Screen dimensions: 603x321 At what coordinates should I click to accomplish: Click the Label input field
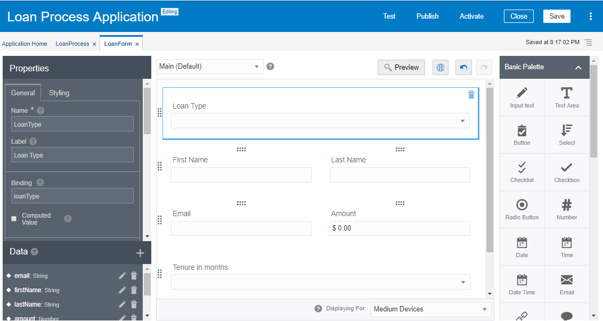click(x=72, y=154)
